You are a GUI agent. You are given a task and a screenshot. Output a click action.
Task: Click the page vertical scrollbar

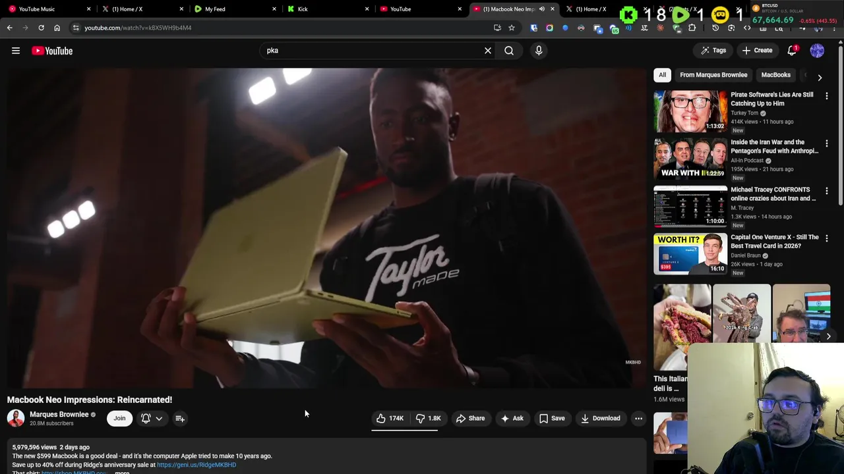pos(841,125)
